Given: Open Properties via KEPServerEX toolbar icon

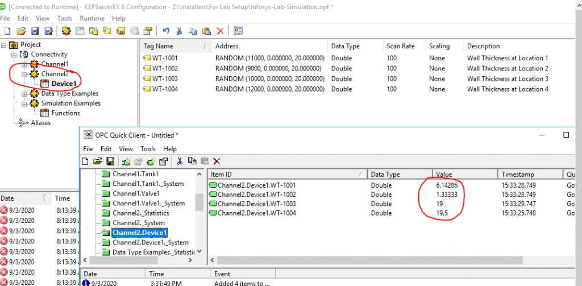Looking at the screenshot, I should click(x=148, y=31).
